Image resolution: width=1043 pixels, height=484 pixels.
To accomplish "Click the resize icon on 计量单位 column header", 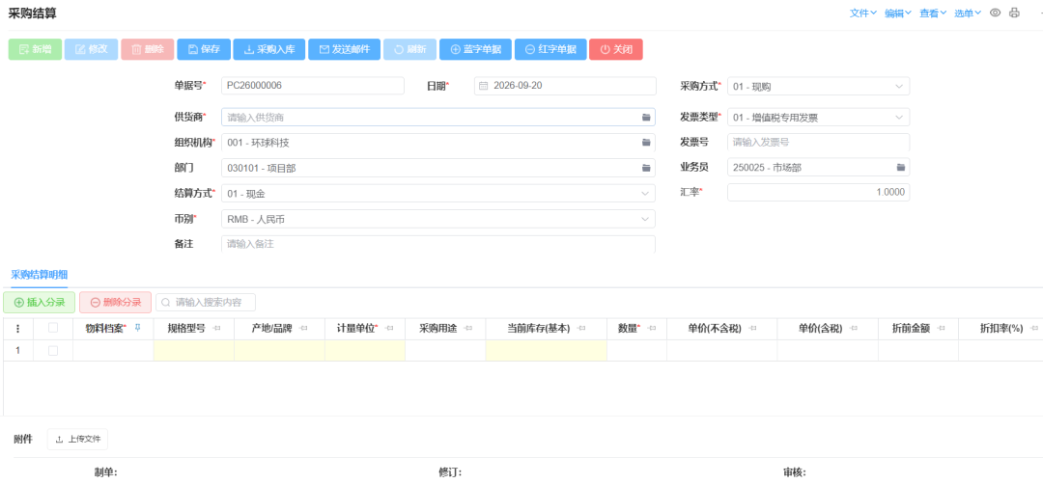I will tap(390, 328).
